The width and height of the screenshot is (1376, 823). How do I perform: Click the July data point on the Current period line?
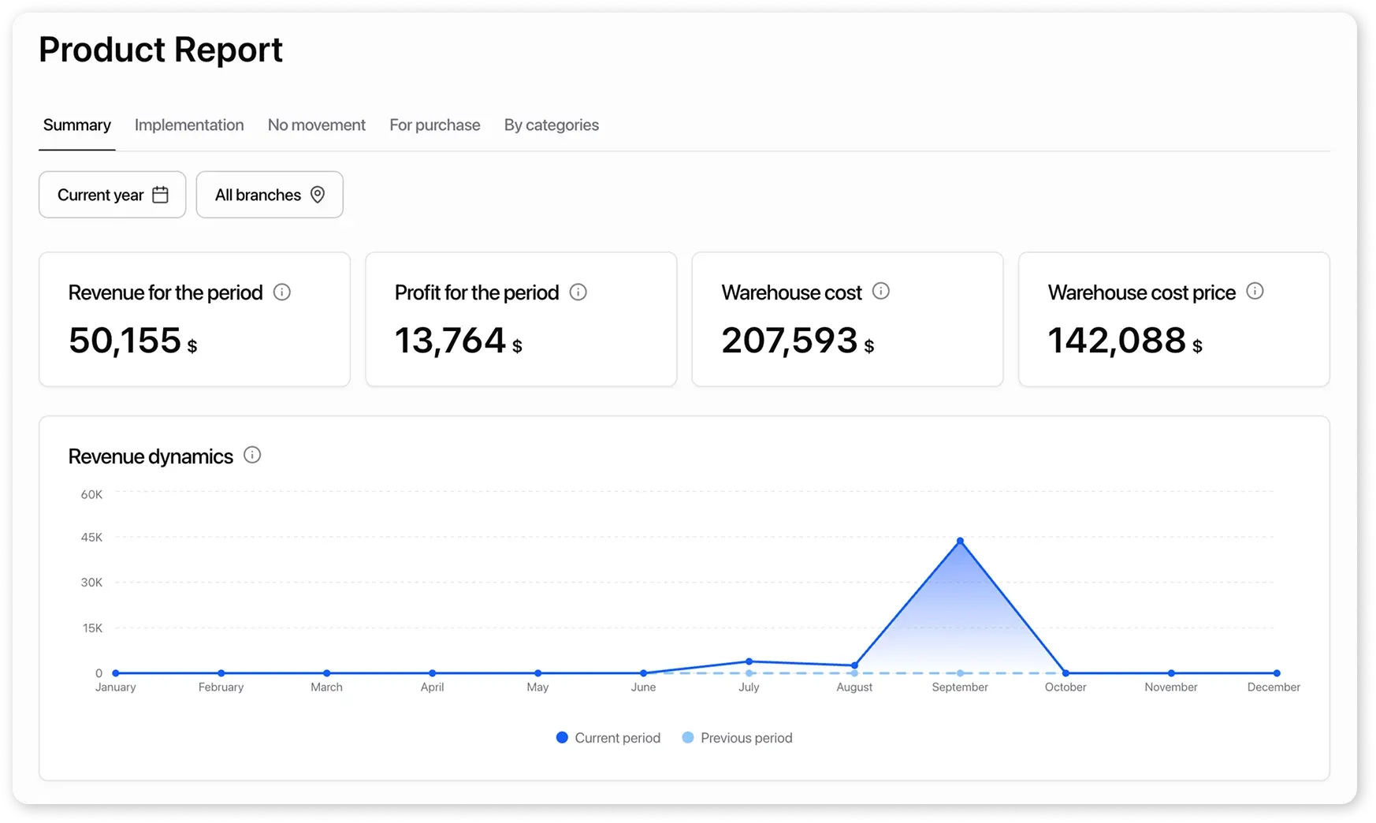coord(749,662)
